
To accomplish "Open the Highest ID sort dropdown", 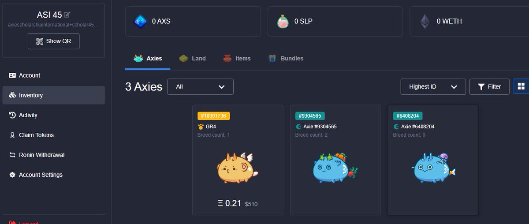I will pyautogui.click(x=433, y=87).
